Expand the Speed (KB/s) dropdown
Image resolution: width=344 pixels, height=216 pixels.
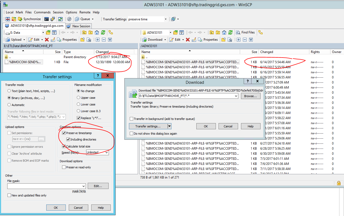tap(107, 152)
